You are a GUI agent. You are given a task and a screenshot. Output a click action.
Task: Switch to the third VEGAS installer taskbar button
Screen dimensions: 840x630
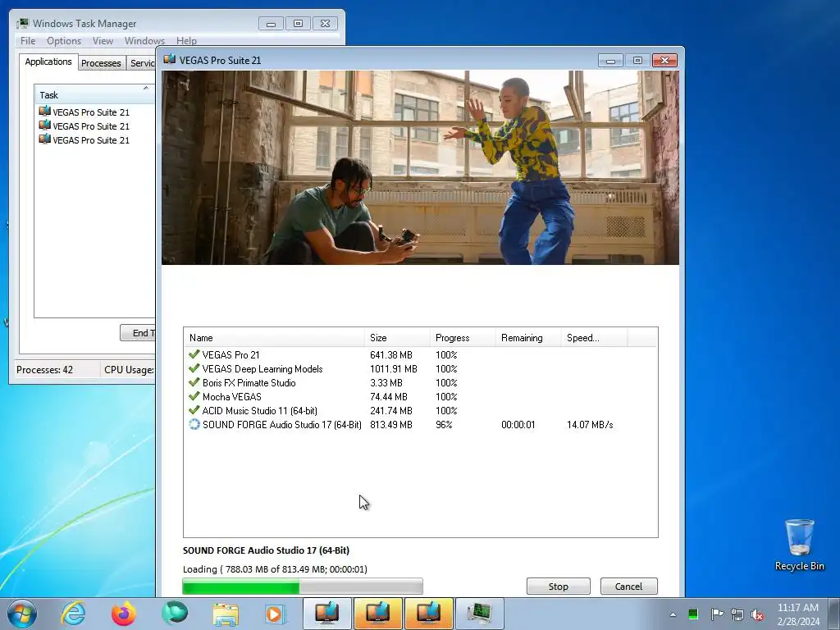click(x=428, y=614)
